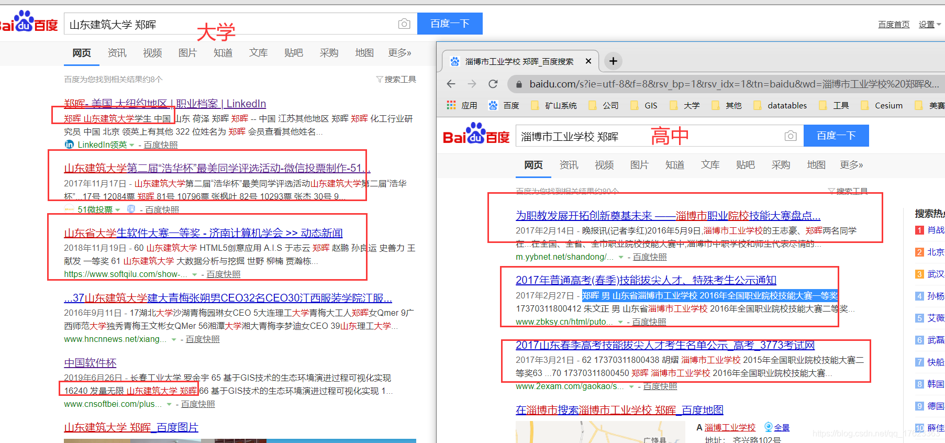Screen dimensions: 945x443
Task: Open the 大学 bookmark folder
Action: point(684,105)
